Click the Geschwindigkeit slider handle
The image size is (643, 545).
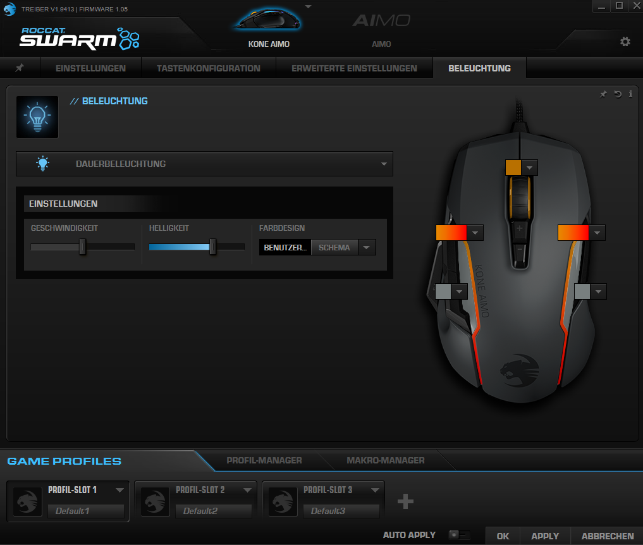click(82, 247)
